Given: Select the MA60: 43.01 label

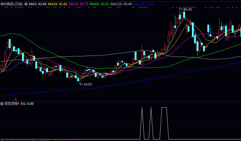Looking at the screenshot, I should (99, 4).
